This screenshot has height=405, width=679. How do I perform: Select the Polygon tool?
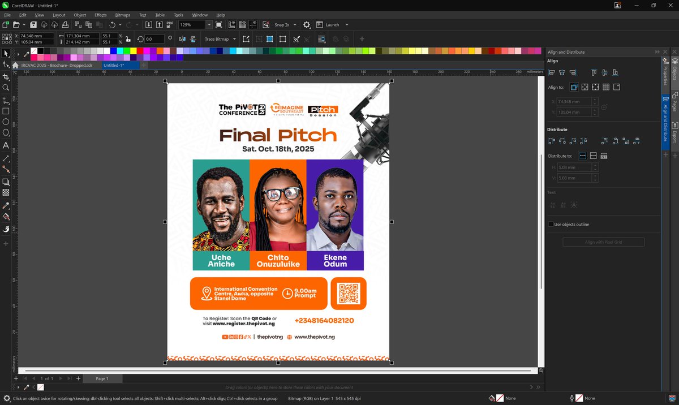[6, 132]
